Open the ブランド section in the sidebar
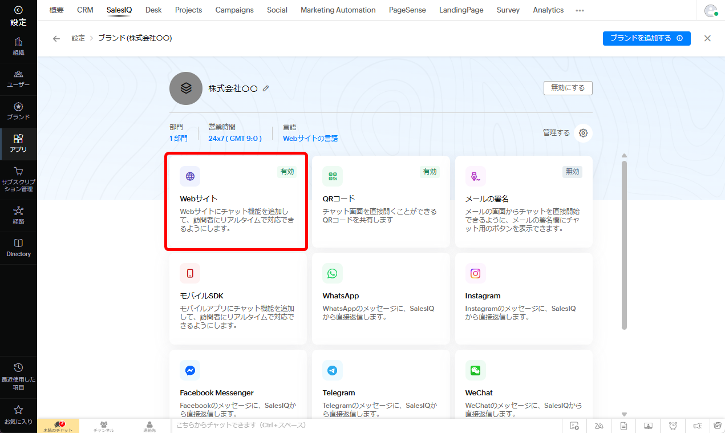The width and height of the screenshot is (725, 433). point(18,111)
